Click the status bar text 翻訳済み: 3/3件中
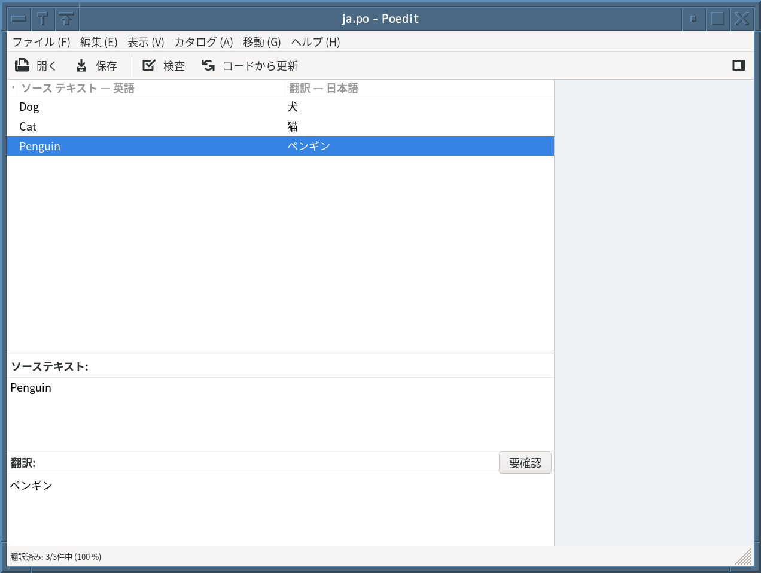This screenshot has height=573, width=761. click(56, 557)
